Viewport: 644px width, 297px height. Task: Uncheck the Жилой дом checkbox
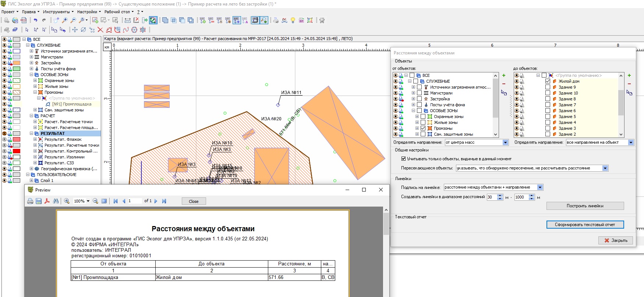tap(548, 81)
